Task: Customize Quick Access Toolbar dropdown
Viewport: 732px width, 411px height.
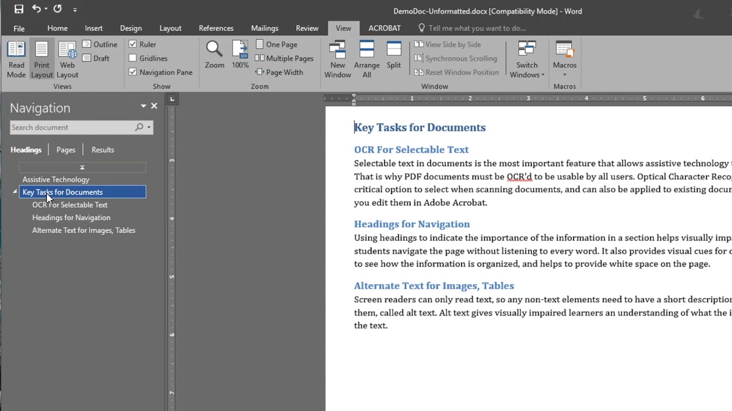Action: click(x=75, y=10)
